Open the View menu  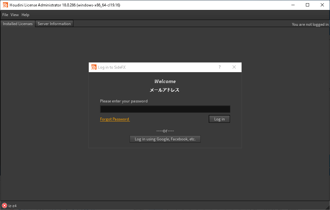click(14, 15)
